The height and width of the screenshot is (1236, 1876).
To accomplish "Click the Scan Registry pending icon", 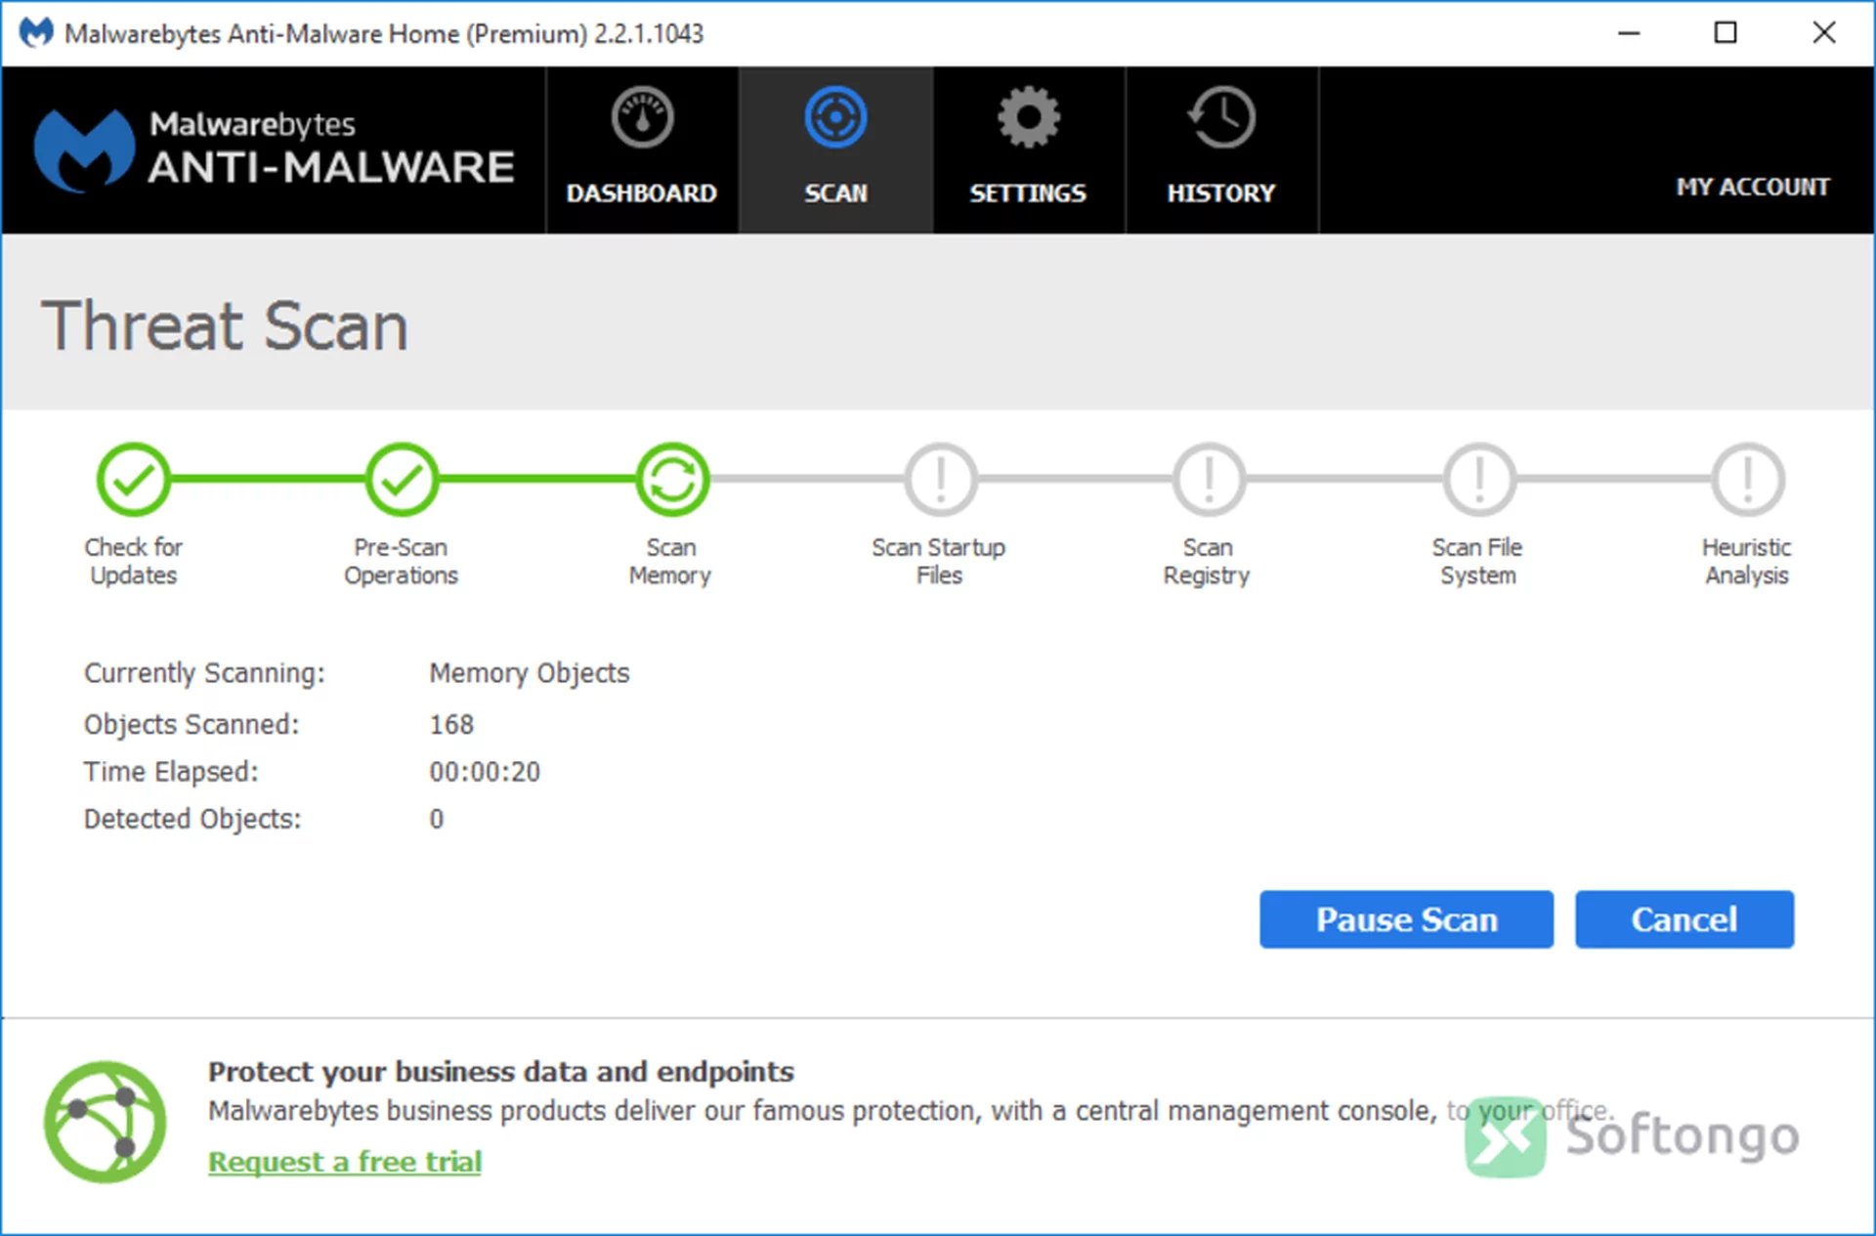I will [1209, 479].
